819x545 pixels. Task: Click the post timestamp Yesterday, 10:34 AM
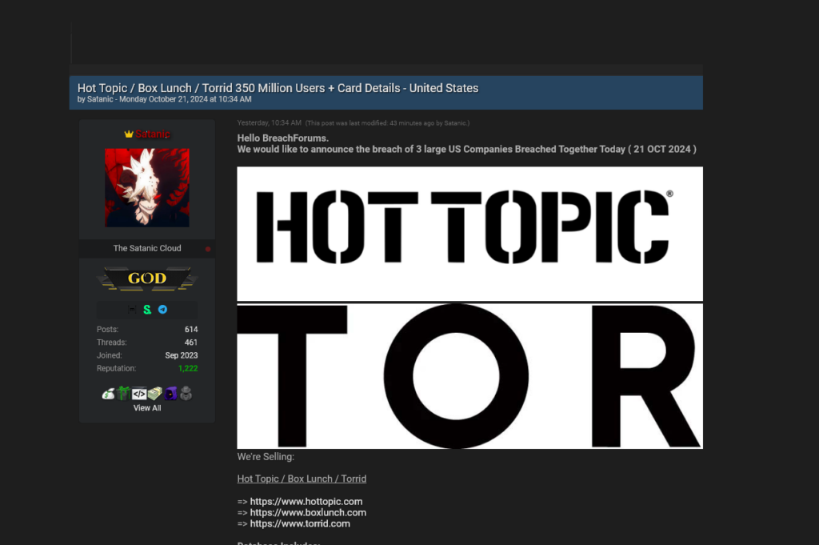coord(269,122)
